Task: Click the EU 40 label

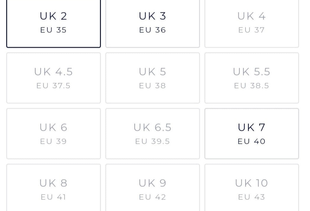Action: [x=252, y=141]
